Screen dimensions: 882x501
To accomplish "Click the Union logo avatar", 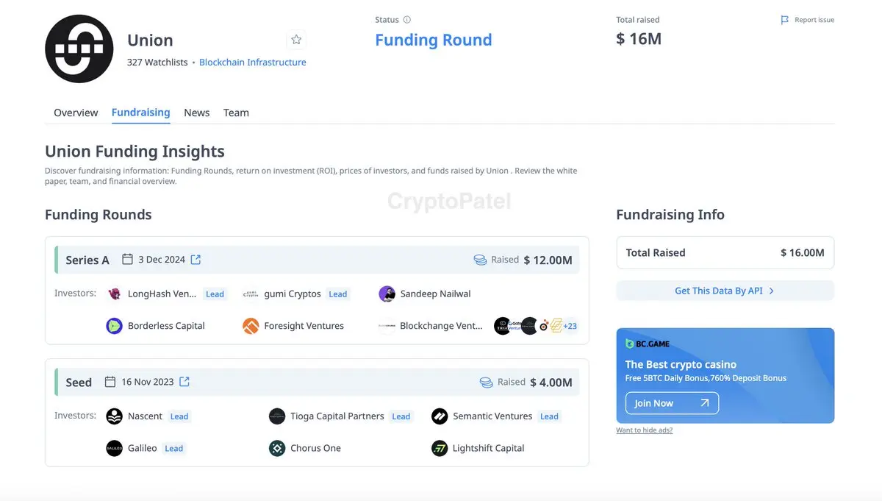I will [79, 49].
